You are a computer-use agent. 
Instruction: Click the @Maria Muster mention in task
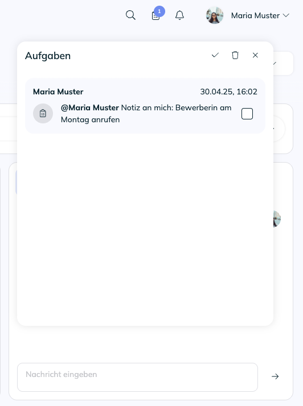click(x=90, y=107)
